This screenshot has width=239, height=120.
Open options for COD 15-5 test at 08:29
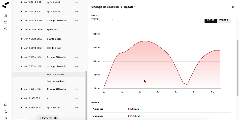(x=76, y=39)
